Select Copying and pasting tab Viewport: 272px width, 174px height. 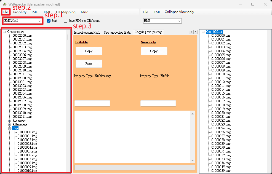(148, 32)
